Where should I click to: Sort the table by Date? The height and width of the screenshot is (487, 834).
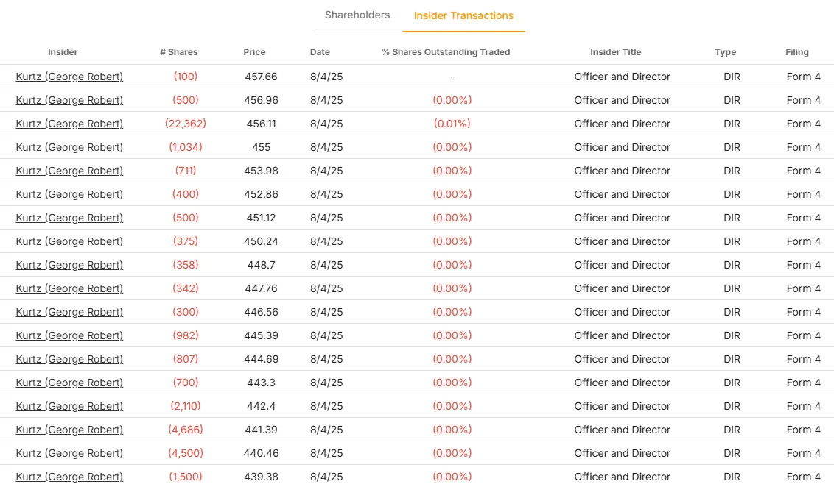point(320,52)
